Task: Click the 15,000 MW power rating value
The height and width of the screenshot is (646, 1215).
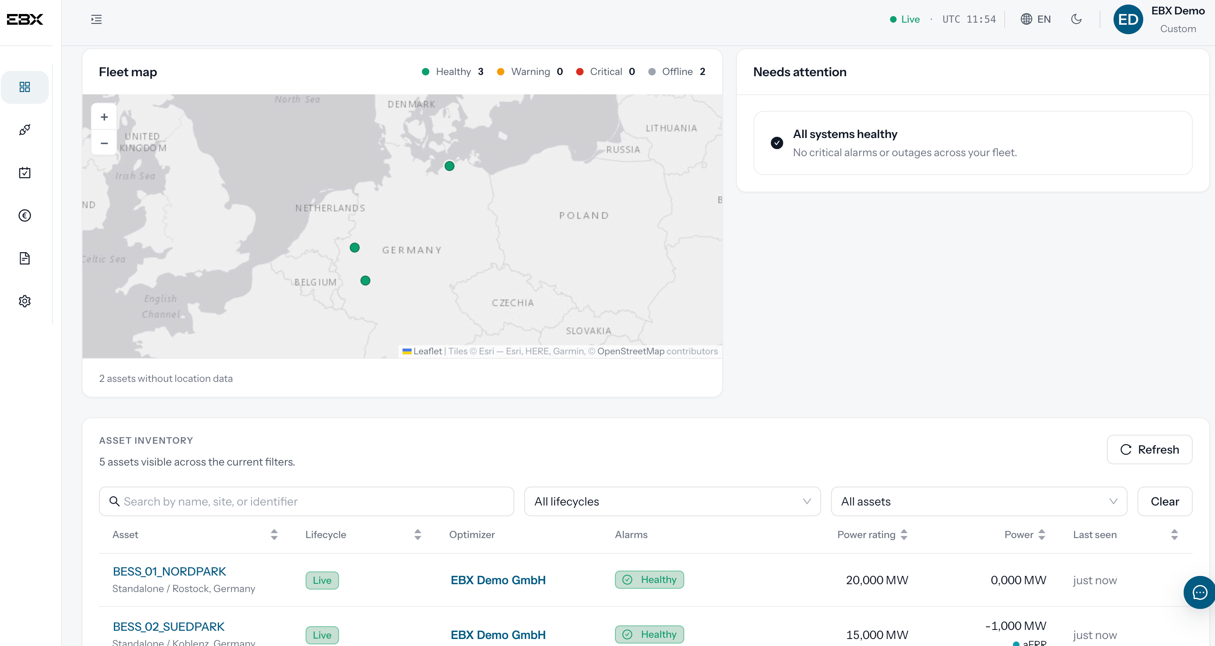Action: (877, 635)
